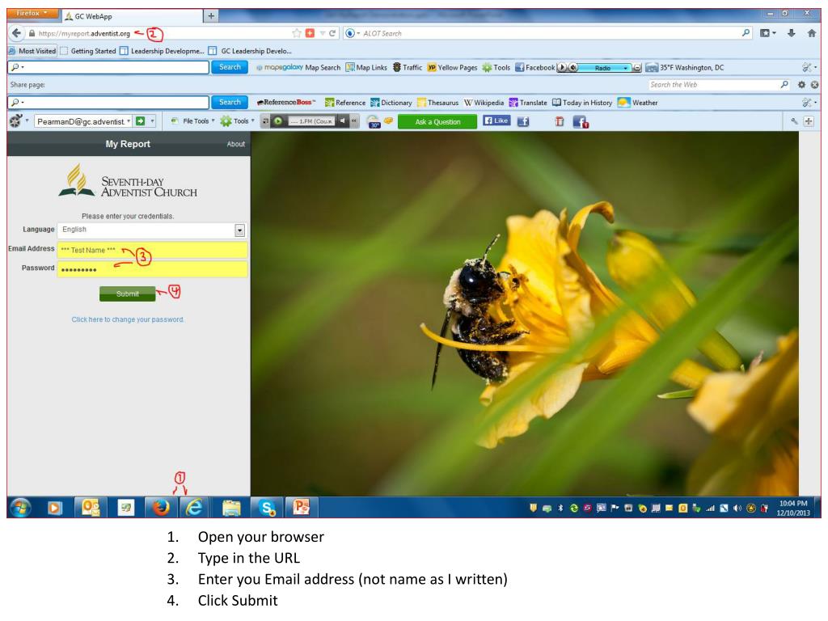Open File Explorer folder in taskbar

click(230, 508)
